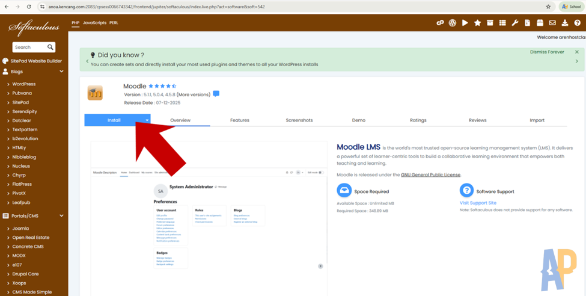The width and height of the screenshot is (586, 296).
Task: Click the download icon in top toolbar
Action: [565, 23]
